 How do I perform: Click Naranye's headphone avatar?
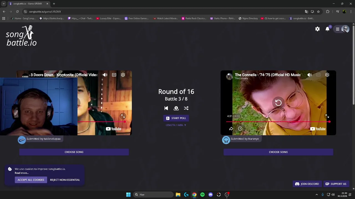point(226,140)
